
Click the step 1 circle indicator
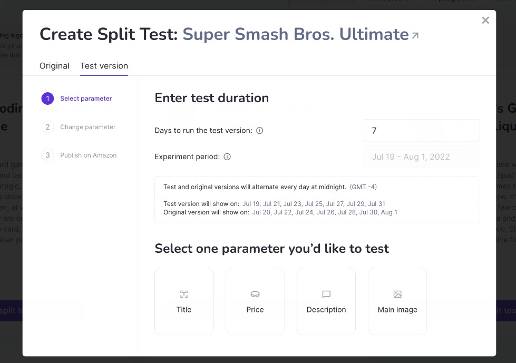point(47,99)
